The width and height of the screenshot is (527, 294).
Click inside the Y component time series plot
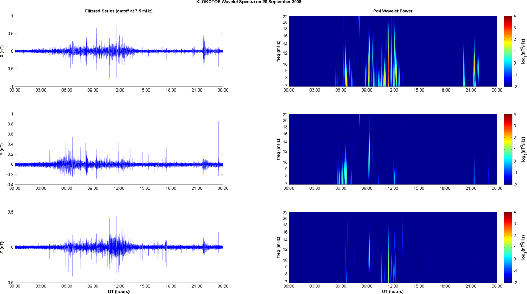[118, 149]
